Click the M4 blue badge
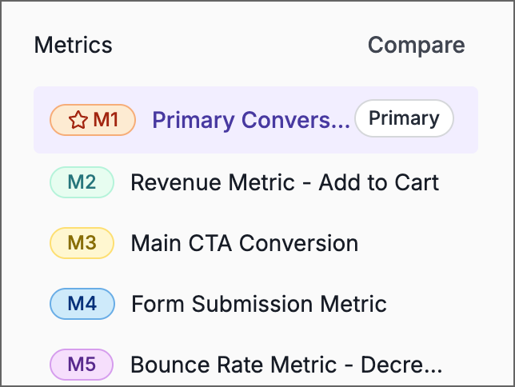 click(x=82, y=304)
